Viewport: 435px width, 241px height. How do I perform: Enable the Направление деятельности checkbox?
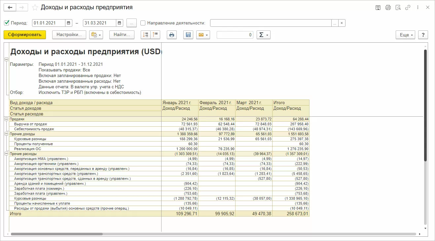[x=143, y=23]
